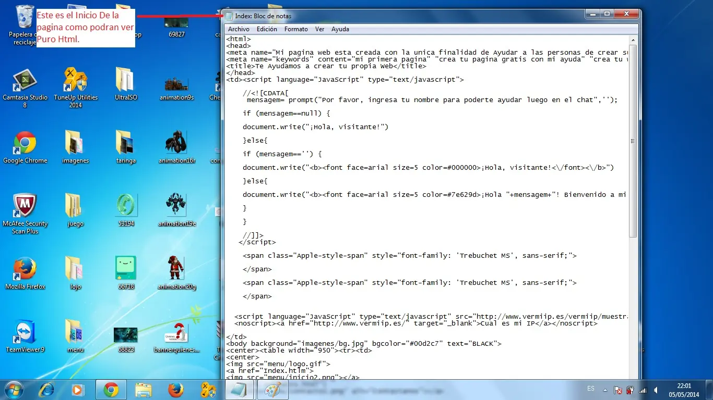Select the juego folder

[x=75, y=211]
